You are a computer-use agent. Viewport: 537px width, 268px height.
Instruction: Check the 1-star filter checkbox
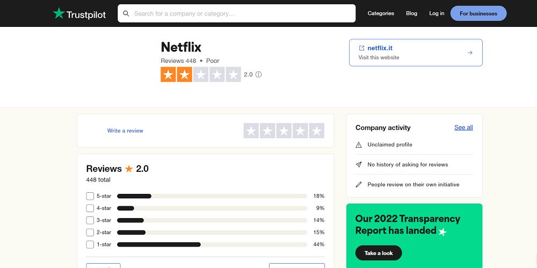point(90,244)
